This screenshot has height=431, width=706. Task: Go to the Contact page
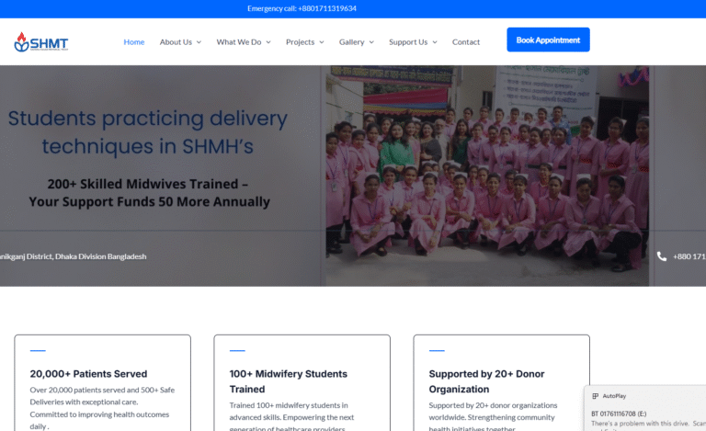[x=465, y=42]
